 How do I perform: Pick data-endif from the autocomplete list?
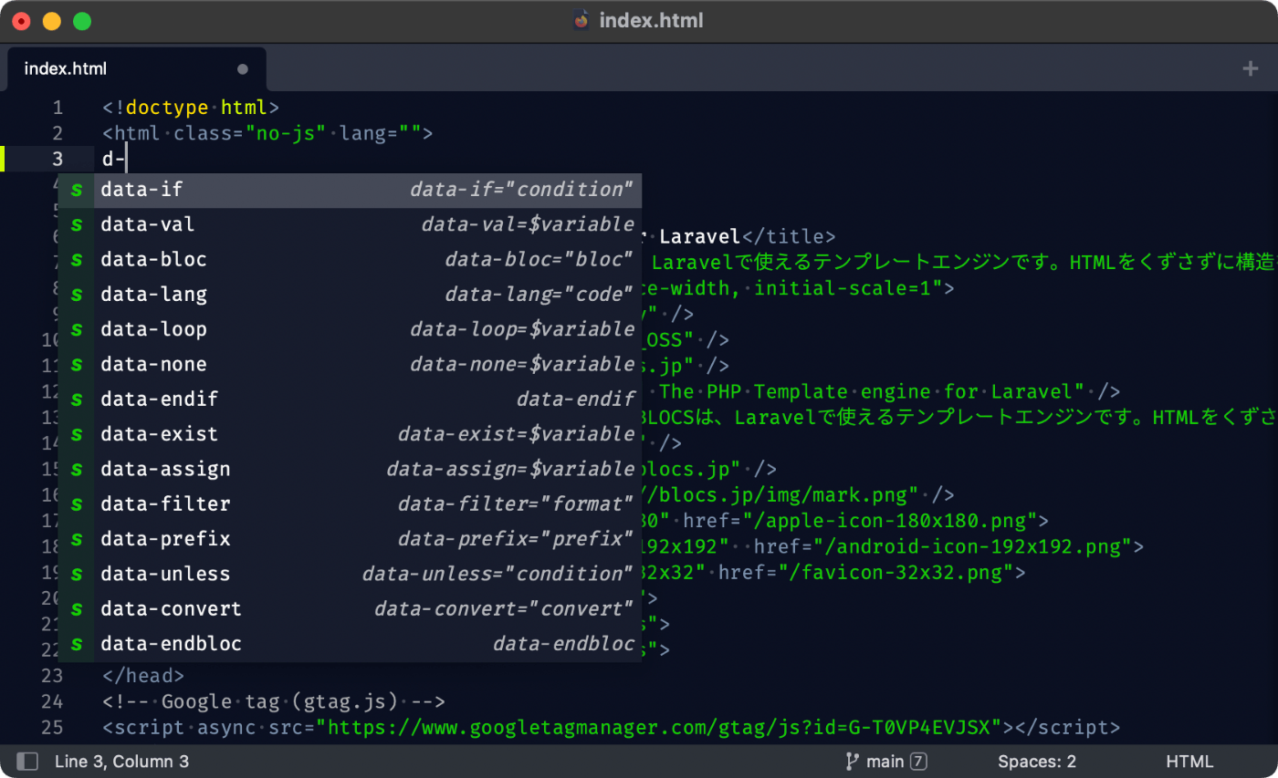click(350, 399)
